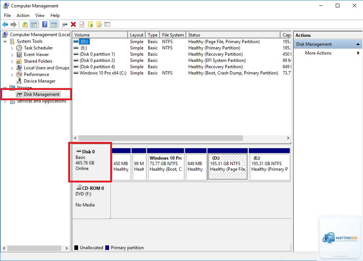Click the Rescan Disks toolbar icon

[x=64, y=24]
